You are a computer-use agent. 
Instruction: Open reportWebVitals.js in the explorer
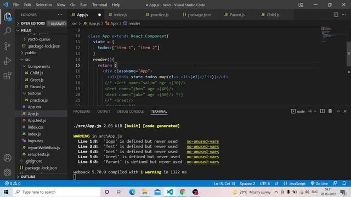pyautogui.click(x=44, y=147)
